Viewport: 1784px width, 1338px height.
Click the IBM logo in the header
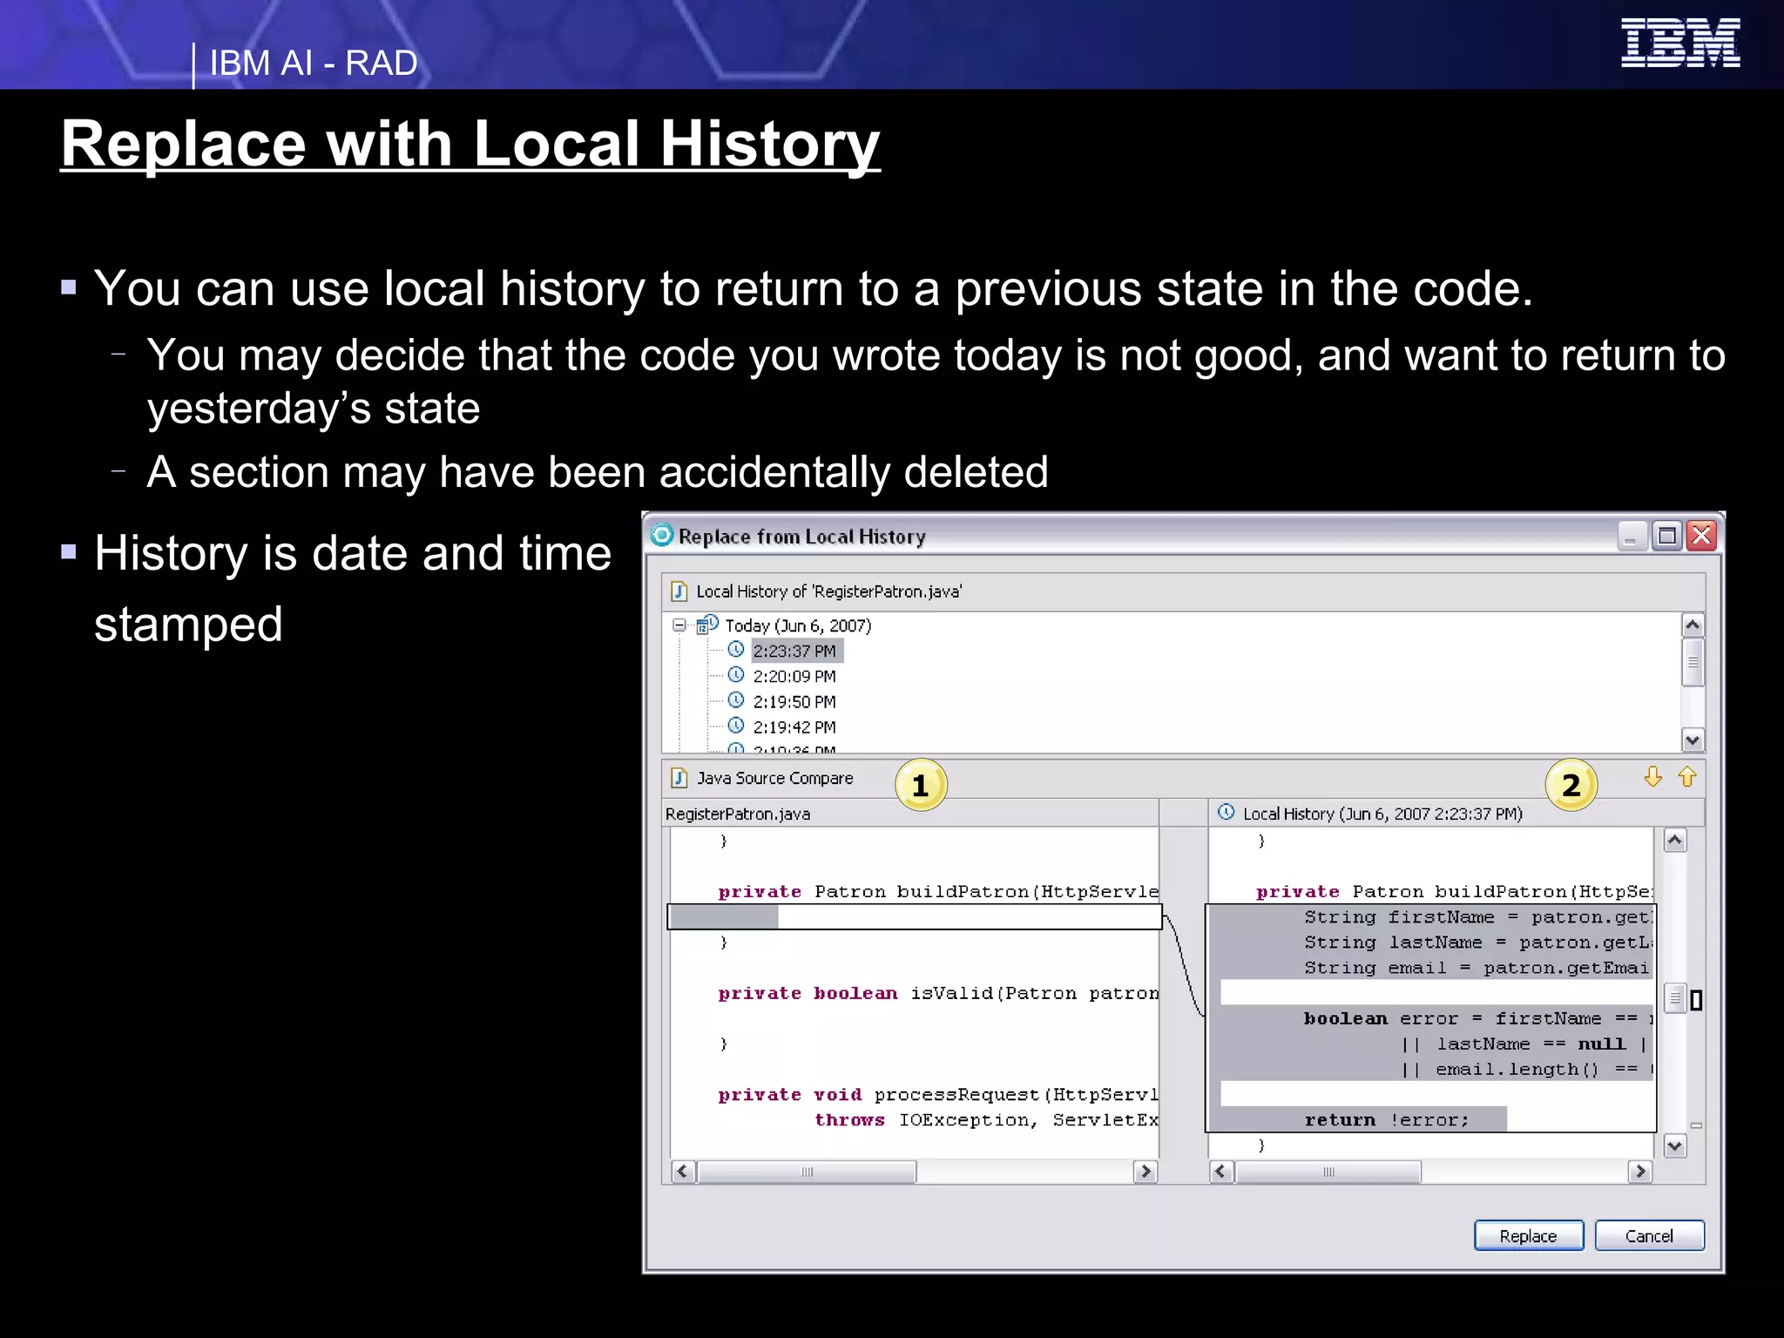1680,43
